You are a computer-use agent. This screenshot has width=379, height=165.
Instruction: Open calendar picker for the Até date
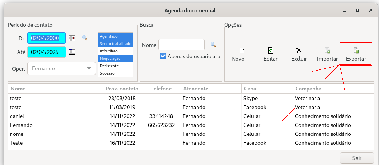tap(72, 52)
